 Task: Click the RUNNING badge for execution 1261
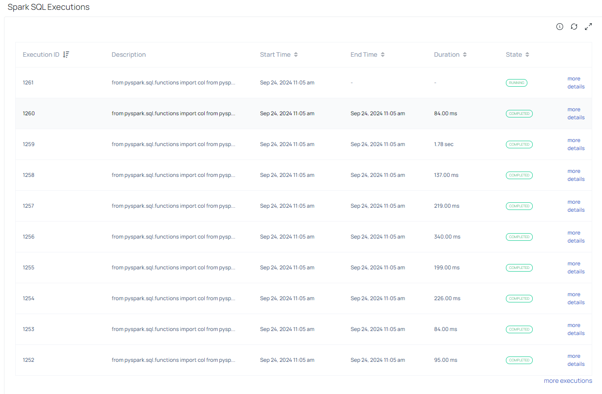(517, 83)
